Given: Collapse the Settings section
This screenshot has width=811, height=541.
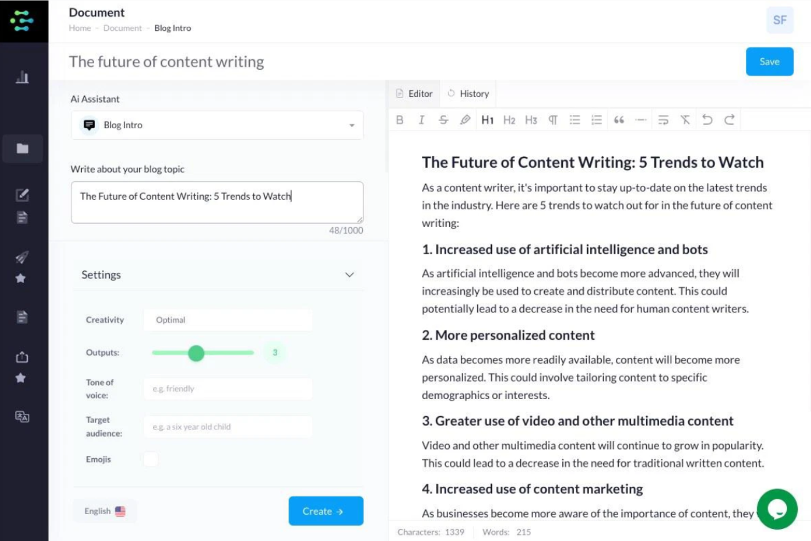Looking at the screenshot, I should (349, 275).
